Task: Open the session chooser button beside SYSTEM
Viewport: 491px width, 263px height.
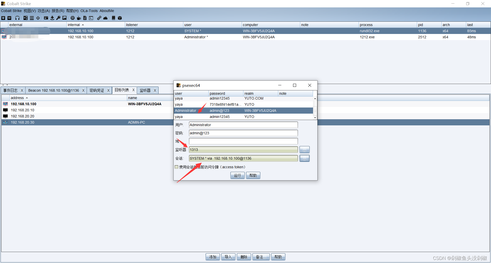Action: click(304, 158)
